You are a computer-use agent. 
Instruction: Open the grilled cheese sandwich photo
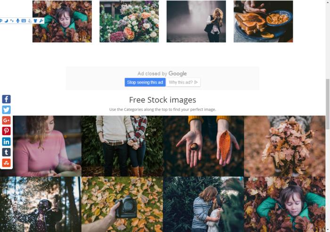point(263,22)
